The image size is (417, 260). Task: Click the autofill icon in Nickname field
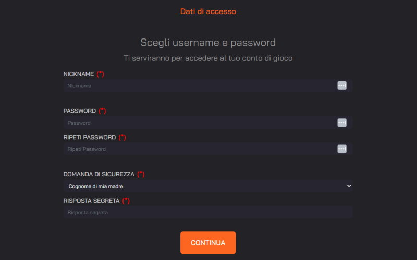tap(341, 86)
